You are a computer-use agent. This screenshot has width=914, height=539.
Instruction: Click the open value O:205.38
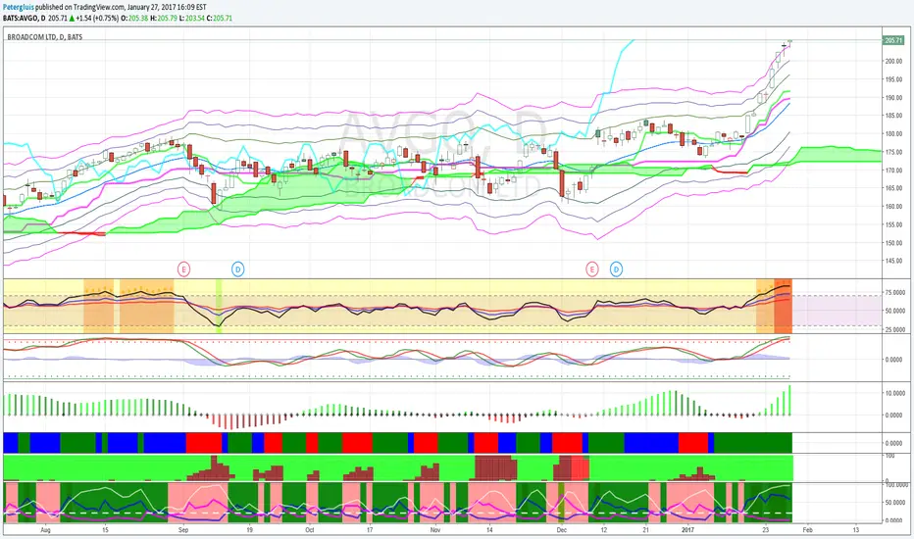pyautogui.click(x=134, y=18)
